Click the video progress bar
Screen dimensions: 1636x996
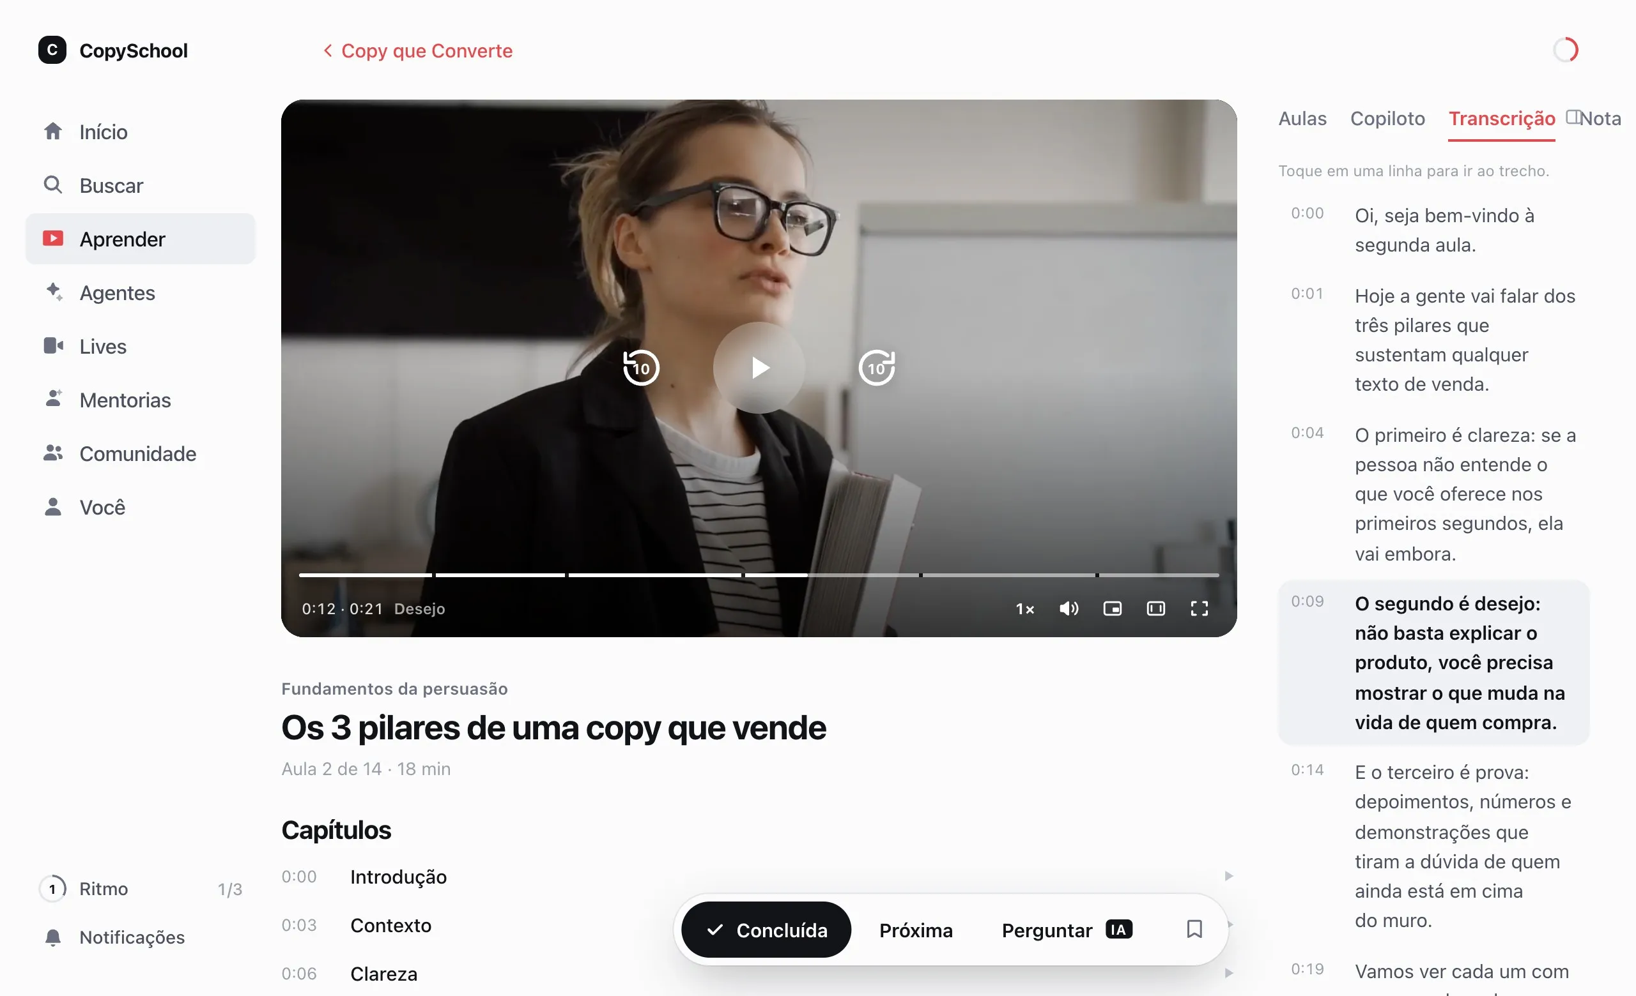click(759, 575)
